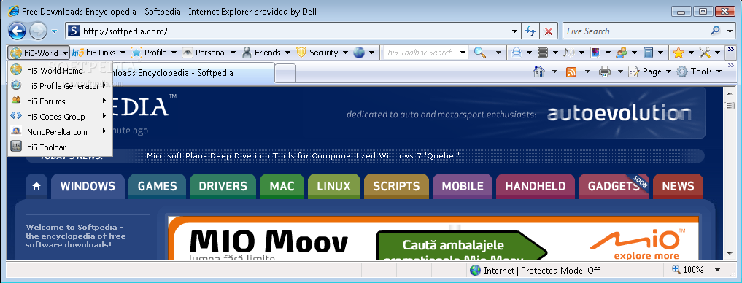Click the browser Forward arrow button
The width and height of the screenshot is (742, 283).
click(x=39, y=31)
